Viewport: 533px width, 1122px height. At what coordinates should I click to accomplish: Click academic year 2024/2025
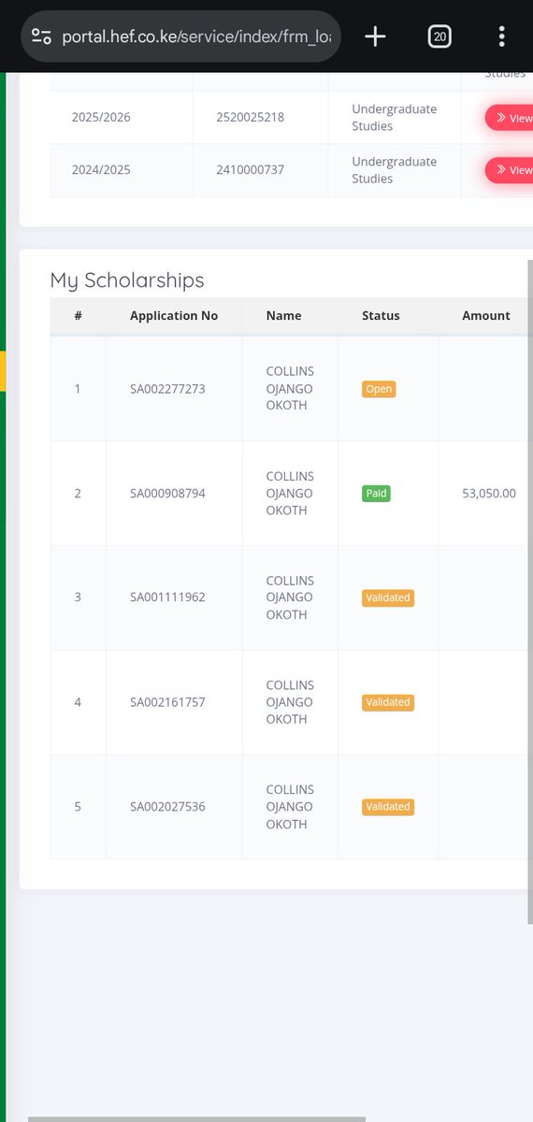pyautogui.click(x=101, y=170)
